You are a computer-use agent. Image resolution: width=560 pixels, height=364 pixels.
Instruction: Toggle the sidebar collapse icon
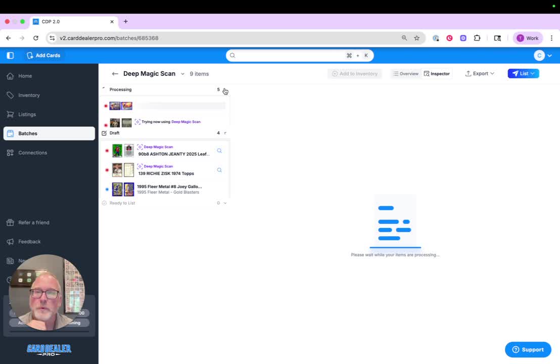(x=10, y=56)
